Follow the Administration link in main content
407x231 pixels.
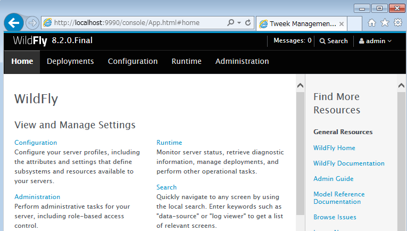[x=37, y=197]
